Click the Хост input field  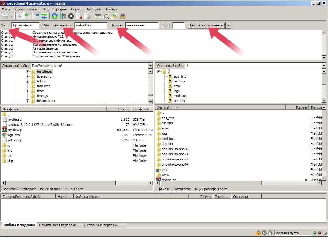point(25,25)
